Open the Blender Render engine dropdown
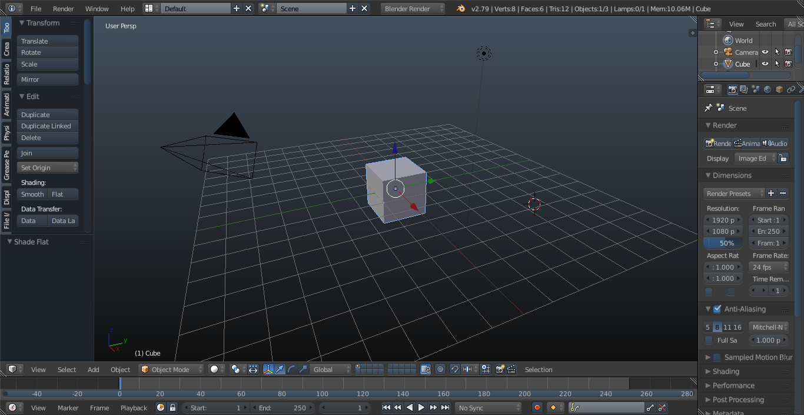This screenshot has width=804, height=415. [414, 8]
